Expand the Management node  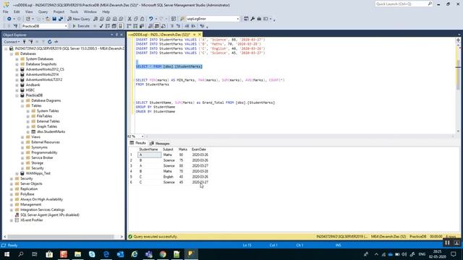pos(12,204)
